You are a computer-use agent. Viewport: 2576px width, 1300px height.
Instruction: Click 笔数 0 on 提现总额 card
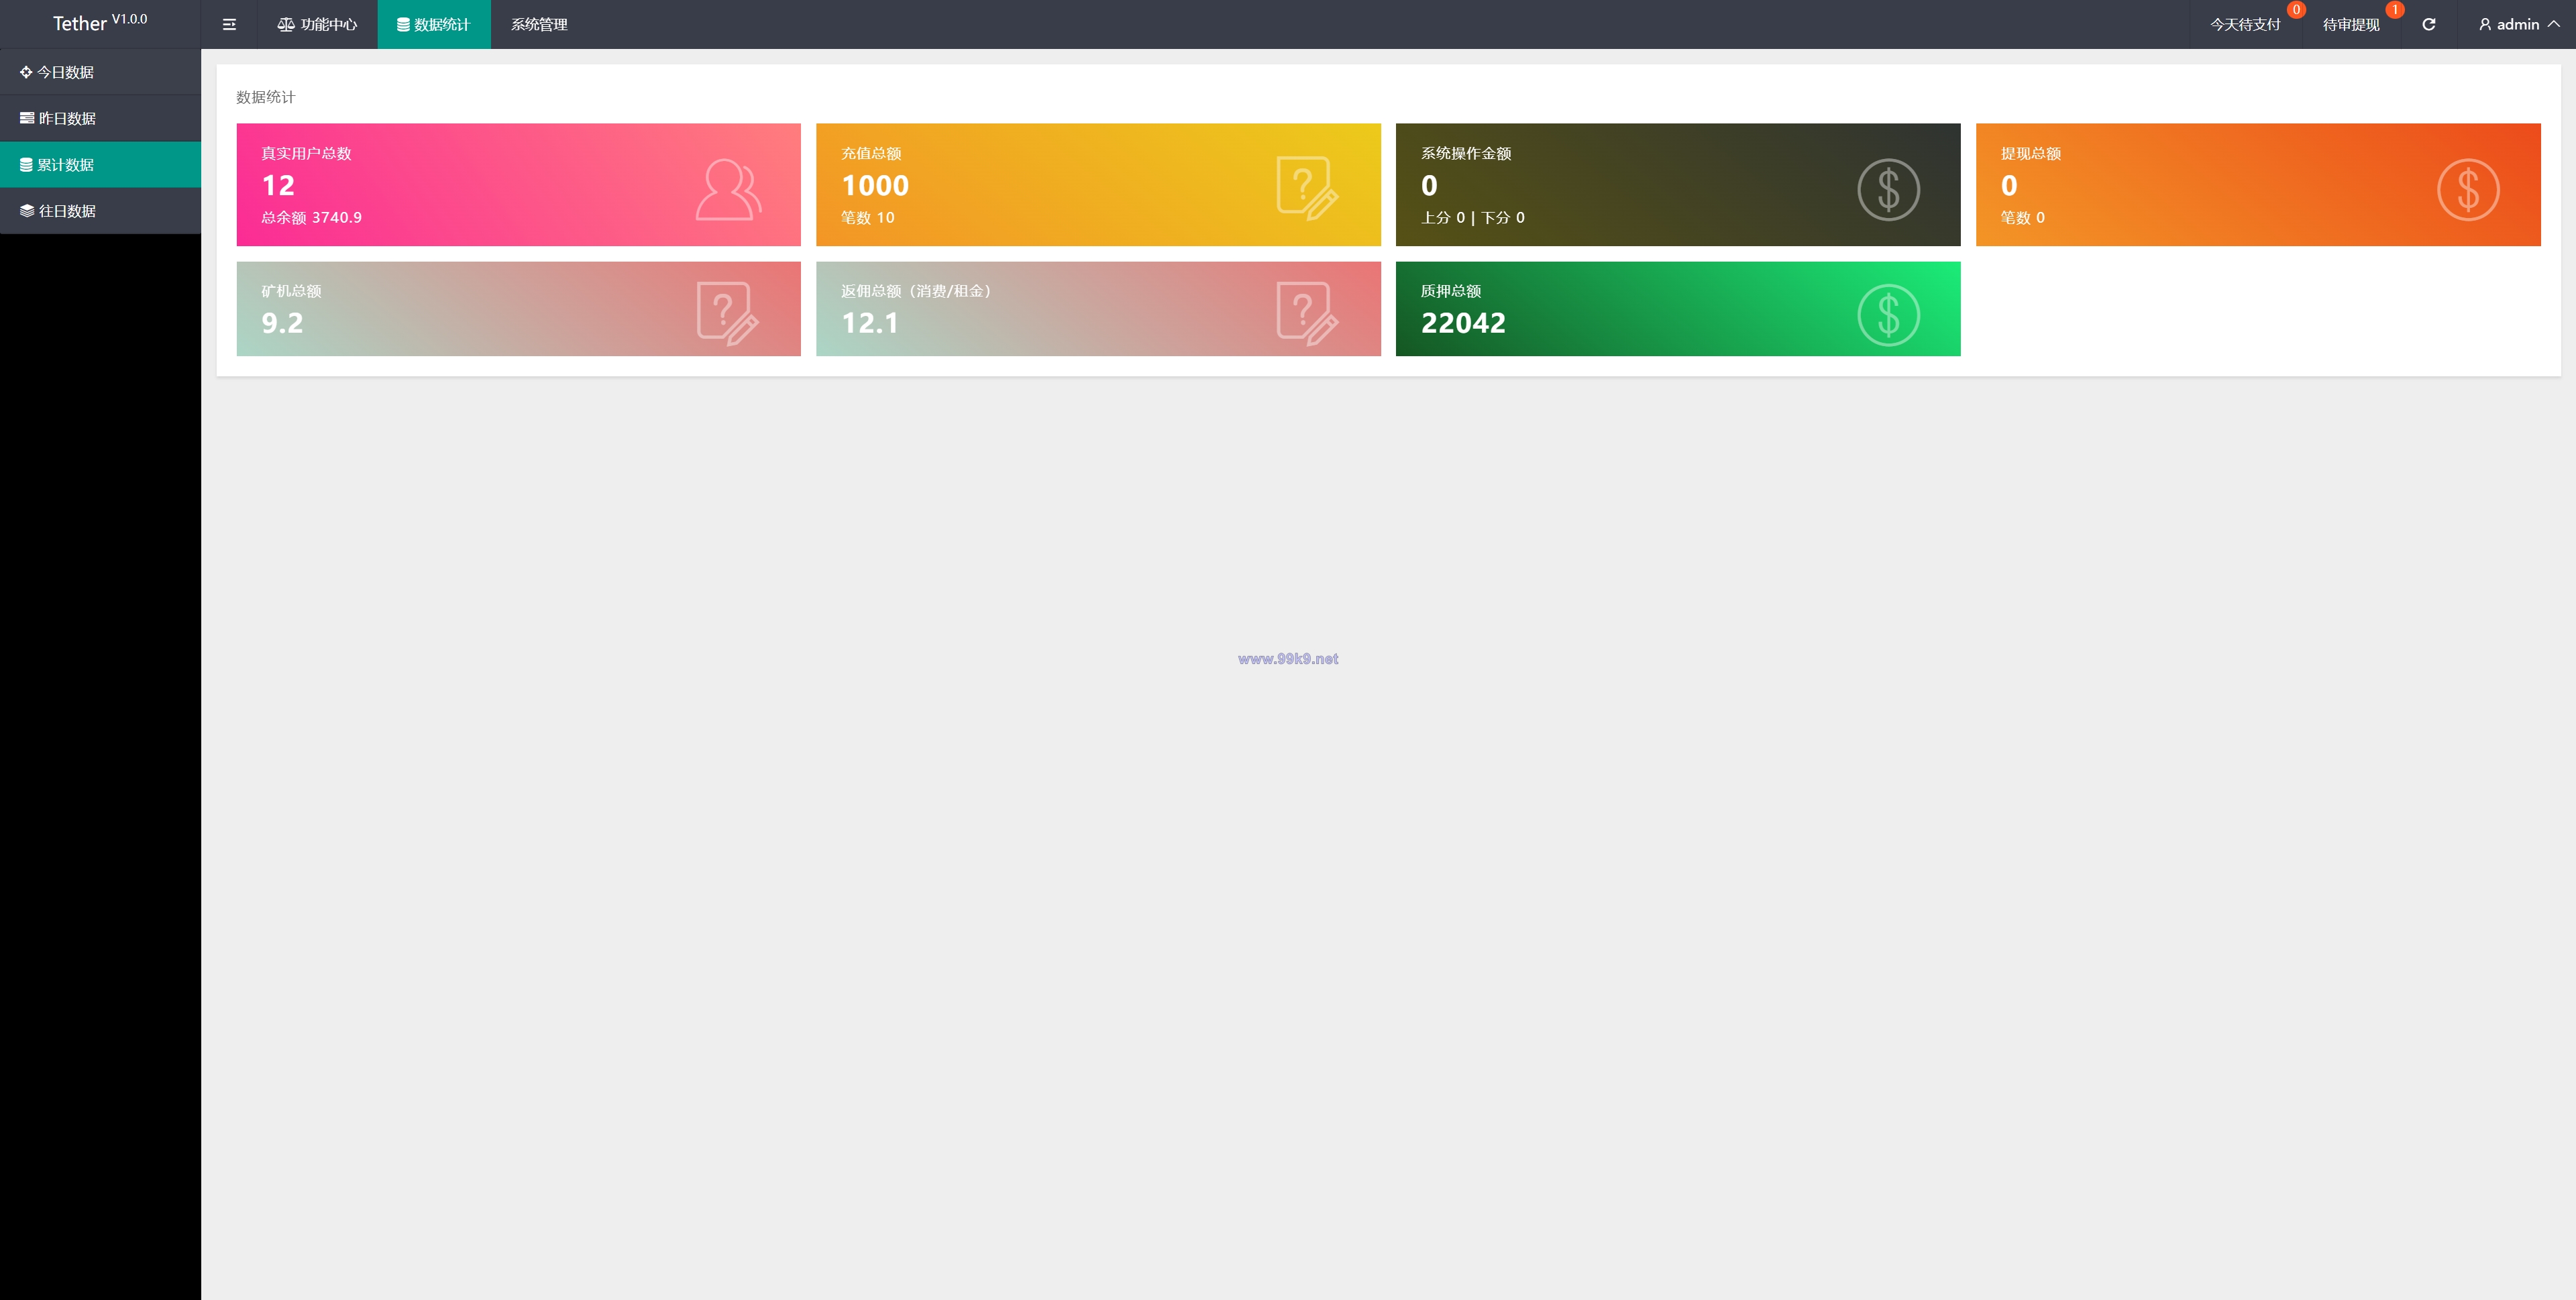pyautogui.click(x=2022, y=217)
